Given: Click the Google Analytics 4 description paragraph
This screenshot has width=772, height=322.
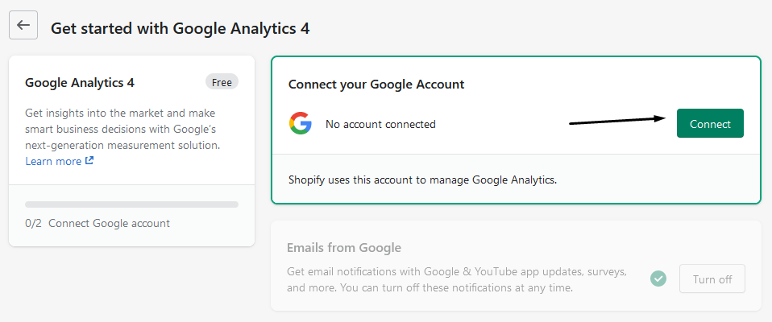Looking at the screenshot, I should click(122, 129).
